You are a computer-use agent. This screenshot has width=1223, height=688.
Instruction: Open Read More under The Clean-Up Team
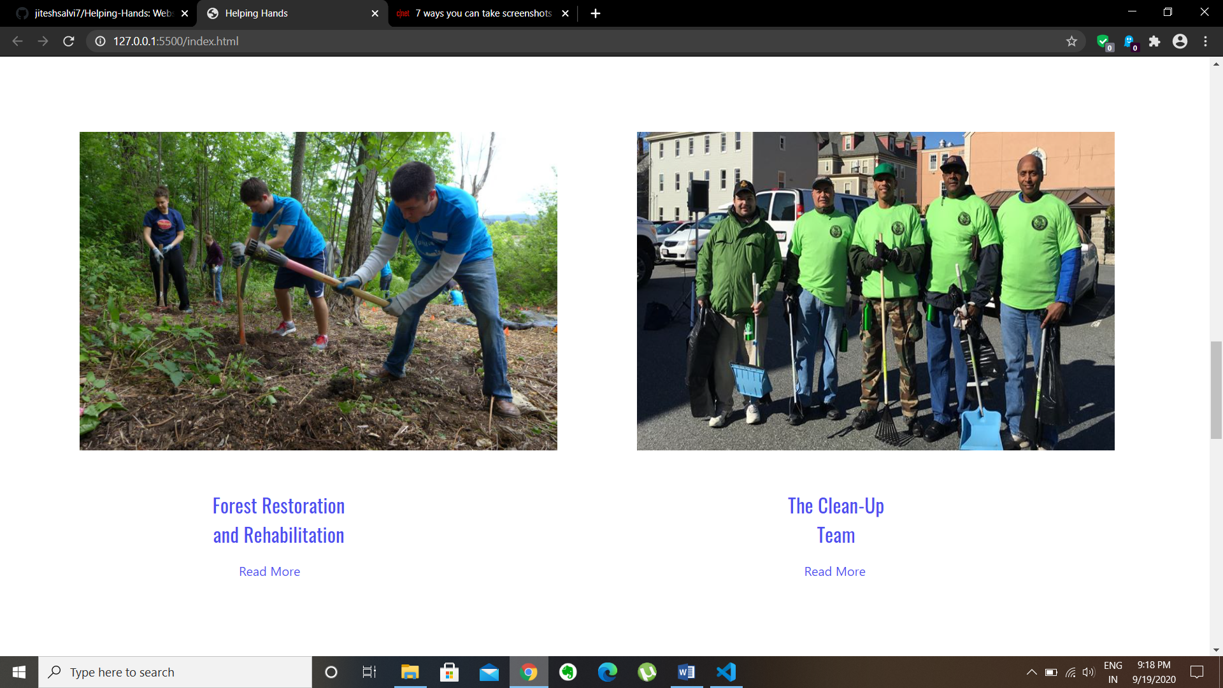point(834,571)
